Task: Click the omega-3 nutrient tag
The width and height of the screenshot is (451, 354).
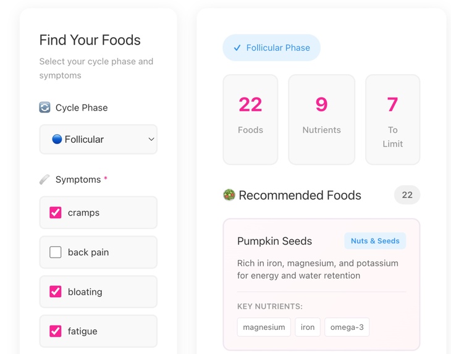Action: pos(347,327)
